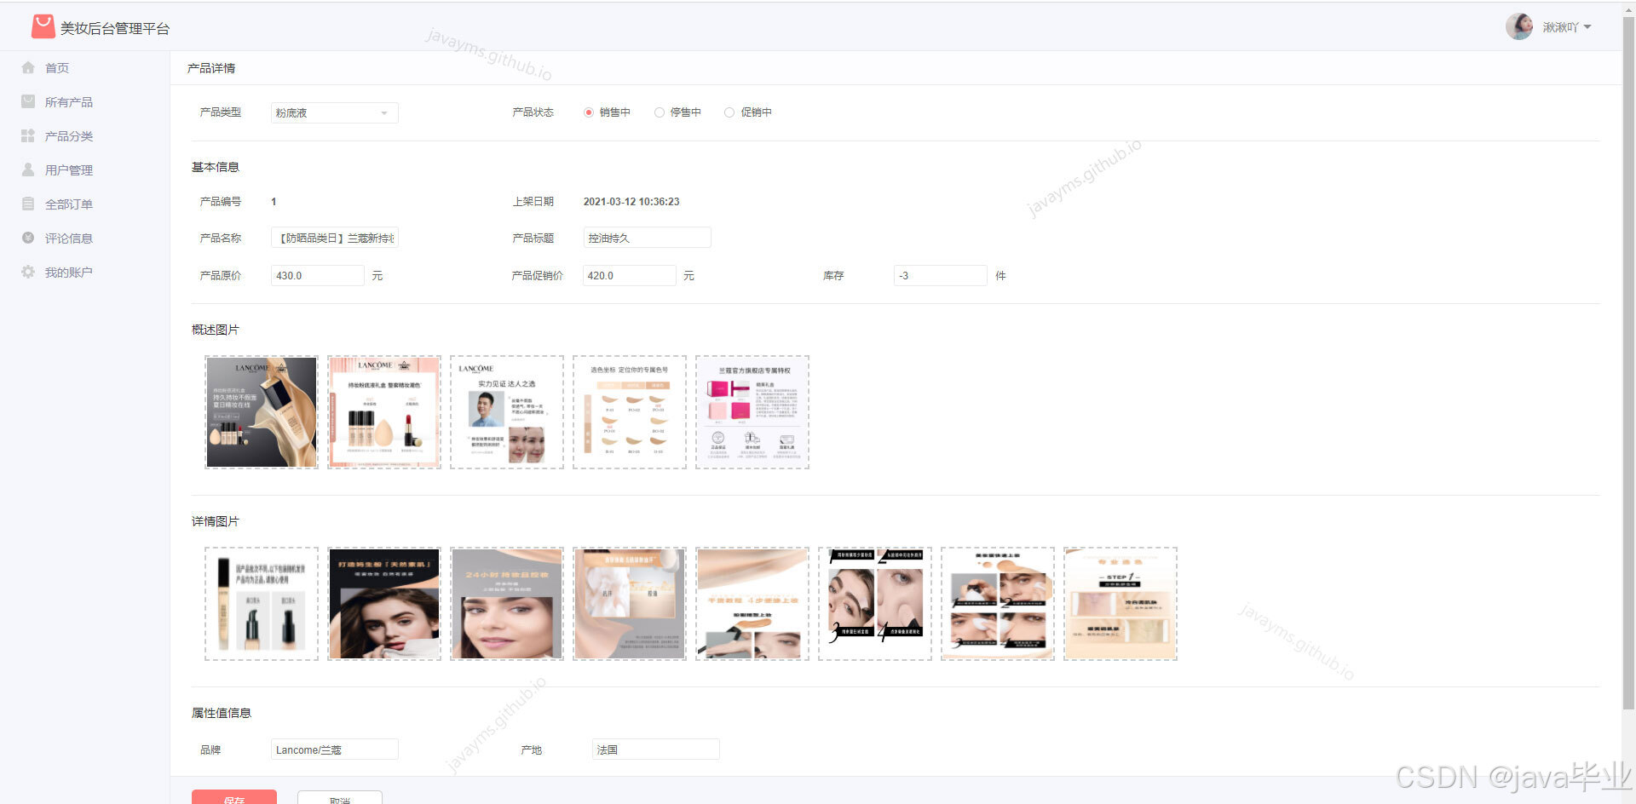Image resolution: width=1636 pixels, height=804 pixels.
Task: Open the 兰蔻官方旗舰店专属特权 overview image
Action: click(752, 412)
